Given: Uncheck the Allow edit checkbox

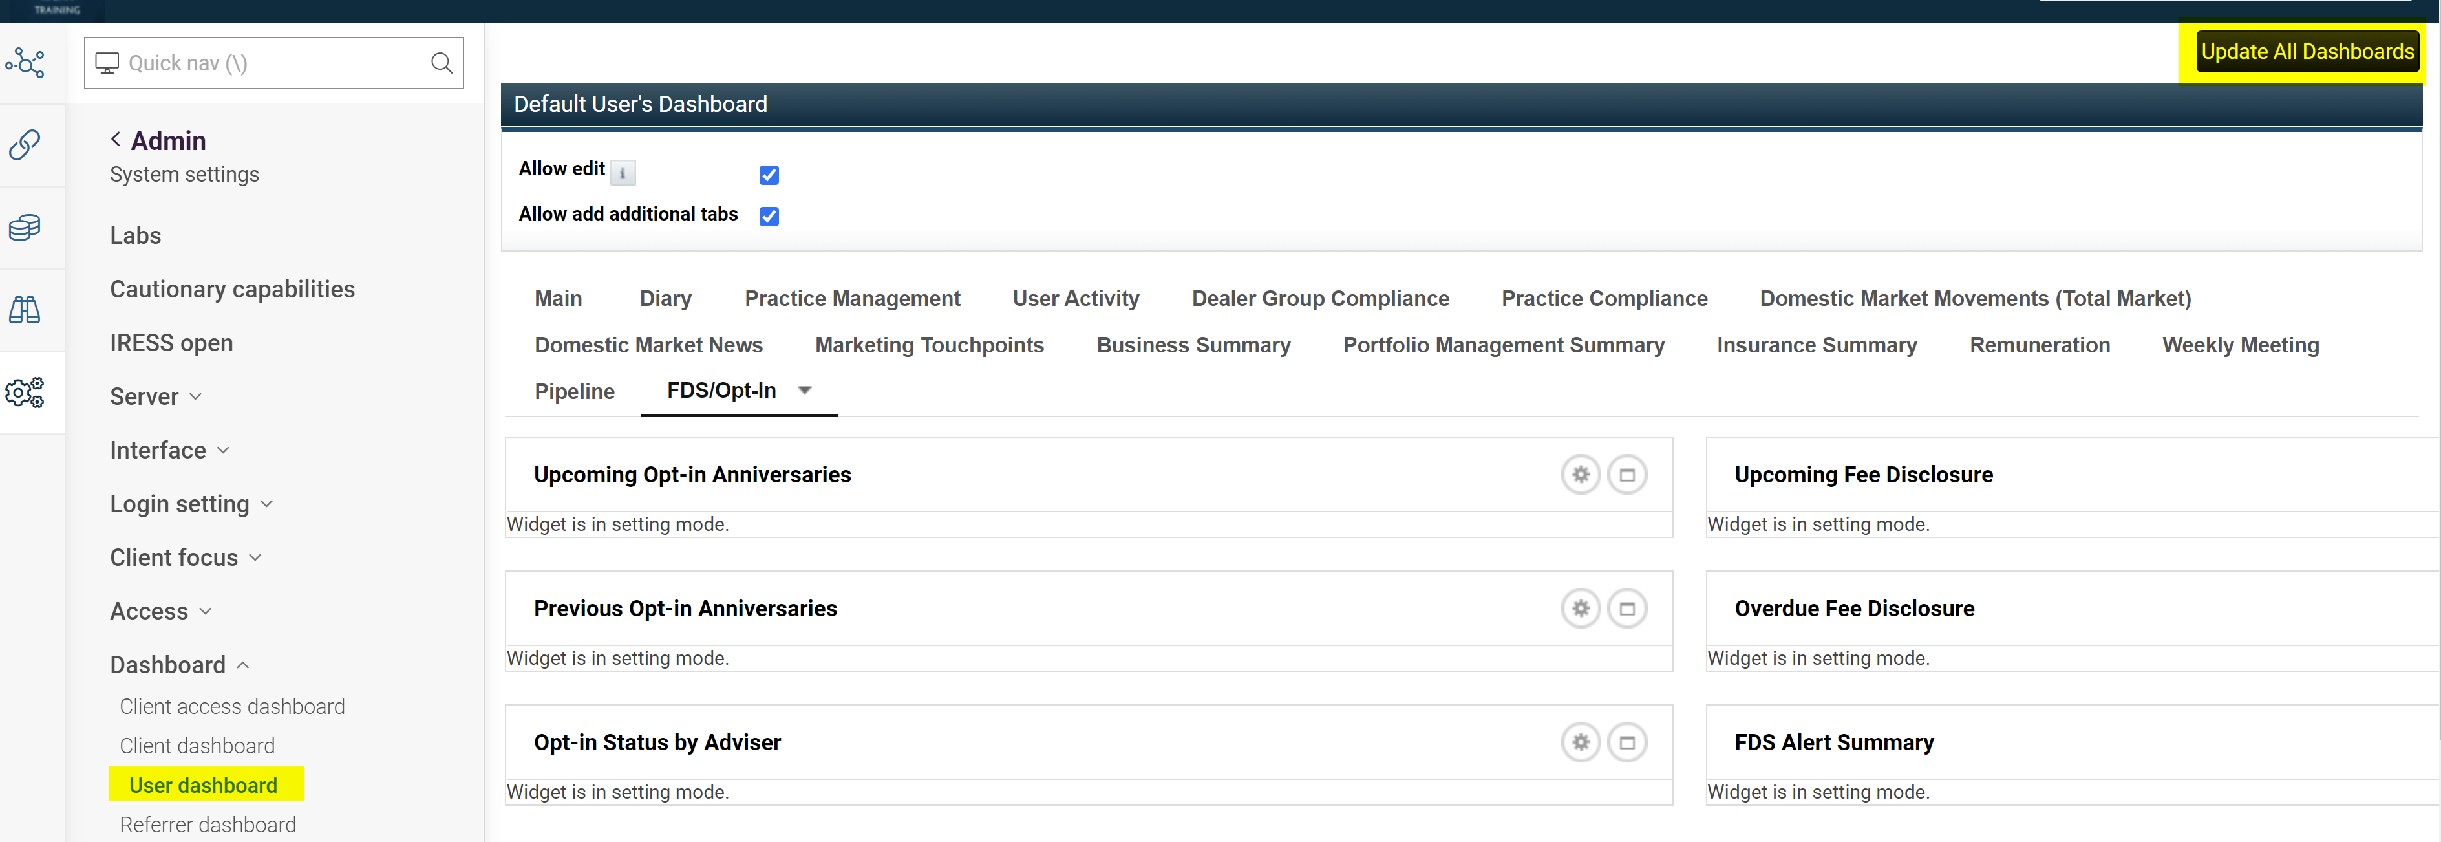Looking at the screenshot, I should [769, 175].
